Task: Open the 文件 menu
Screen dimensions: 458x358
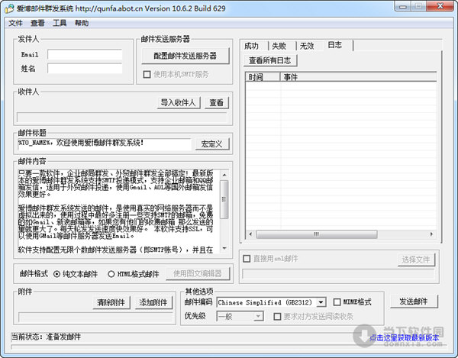Action: 15,23
